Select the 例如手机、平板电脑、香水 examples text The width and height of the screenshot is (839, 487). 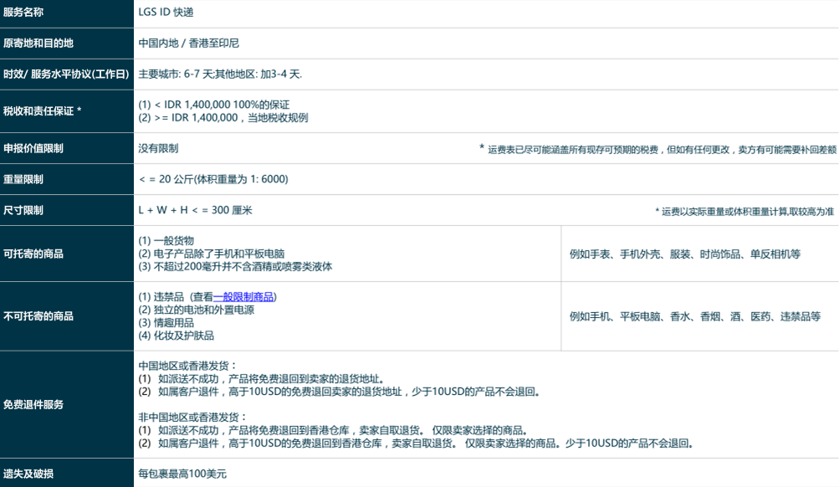coord(695,317)
